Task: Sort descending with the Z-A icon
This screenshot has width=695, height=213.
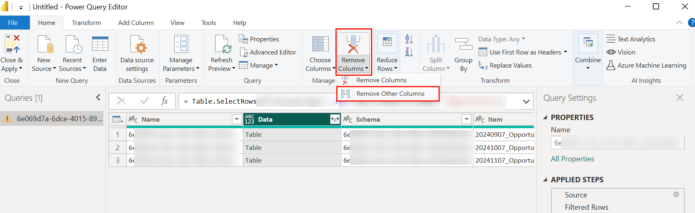Action: tap(409, 52)
